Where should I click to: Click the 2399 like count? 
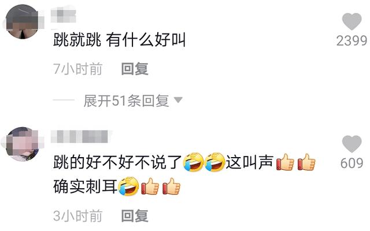click(x=351, y=40)
